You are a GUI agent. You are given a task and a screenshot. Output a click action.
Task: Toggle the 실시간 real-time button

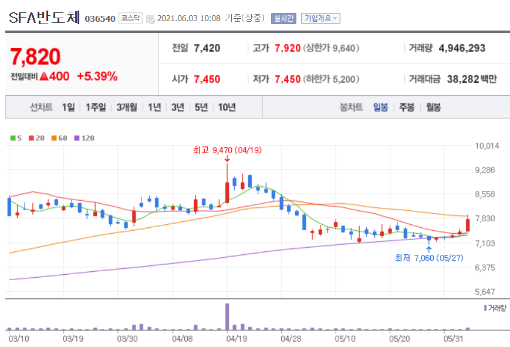pos(283,18)
